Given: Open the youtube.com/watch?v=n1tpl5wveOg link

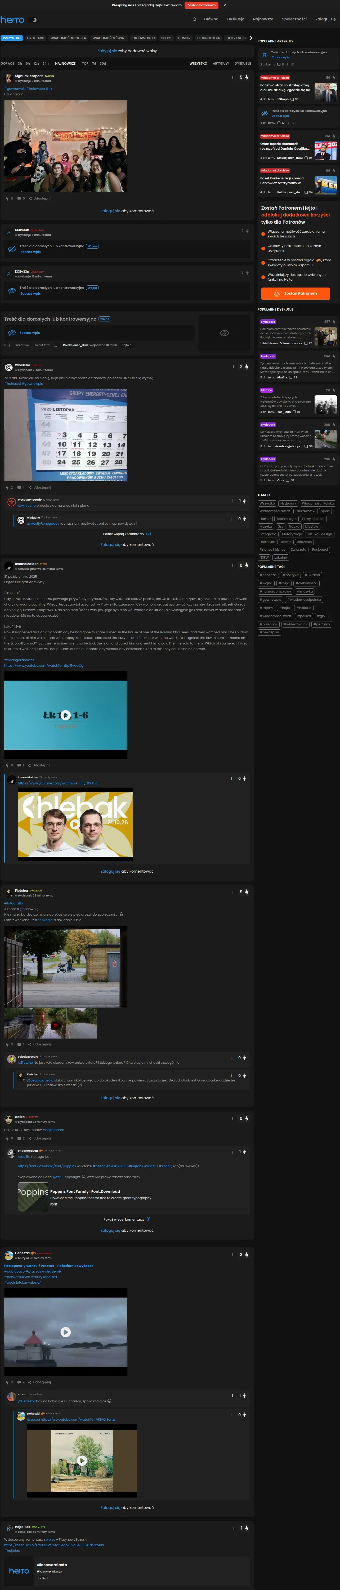Looking at the screenshot, I should [x=44, y=666].
